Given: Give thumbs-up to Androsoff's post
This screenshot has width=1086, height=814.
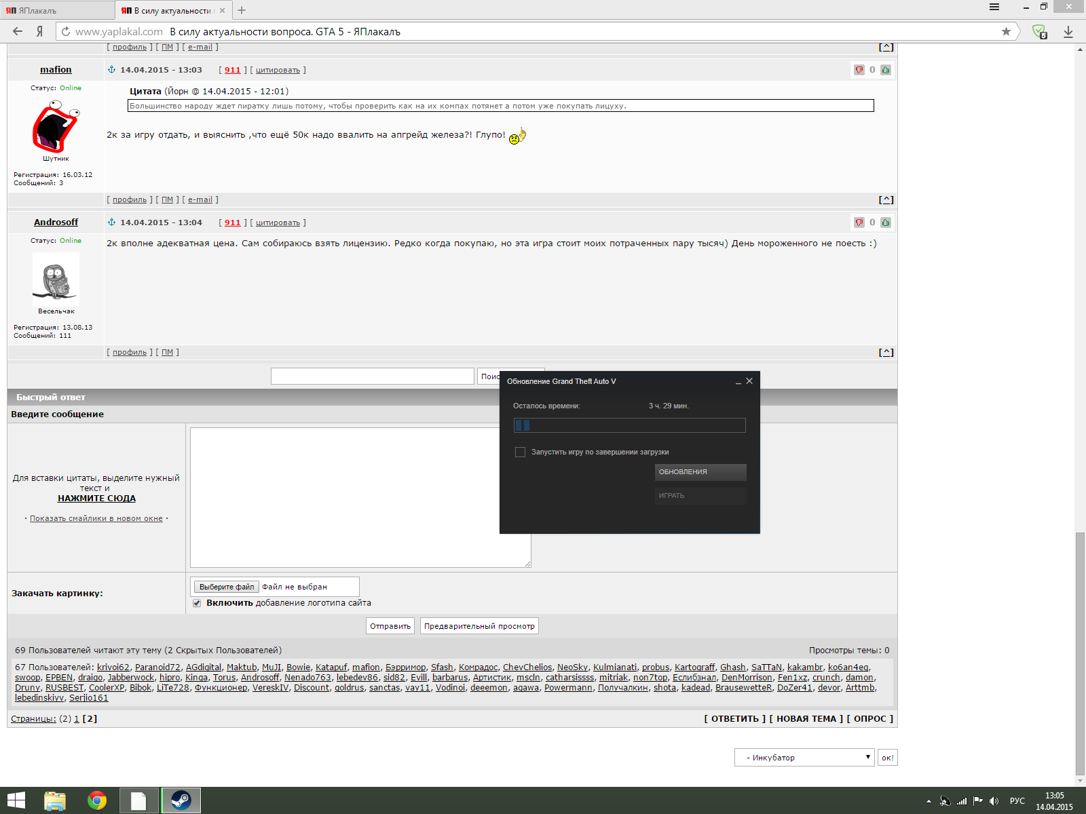Looking at the screenshot, I should pyautogui.click(x=886, y=222).
